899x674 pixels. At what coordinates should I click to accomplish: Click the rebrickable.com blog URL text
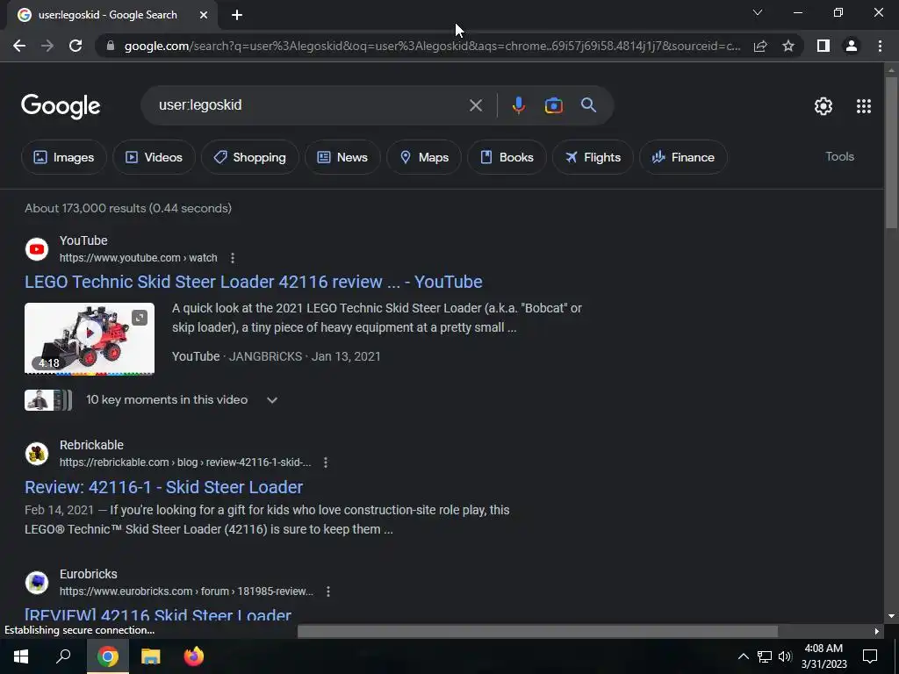click(185, 462)
